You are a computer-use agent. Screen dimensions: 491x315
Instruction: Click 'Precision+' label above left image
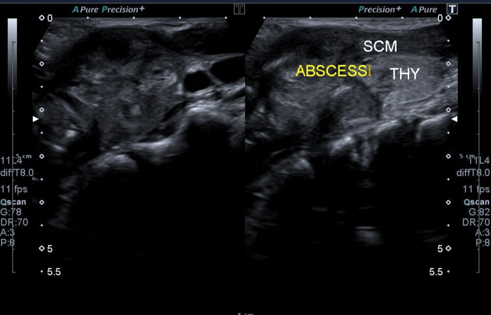[123, 9]
